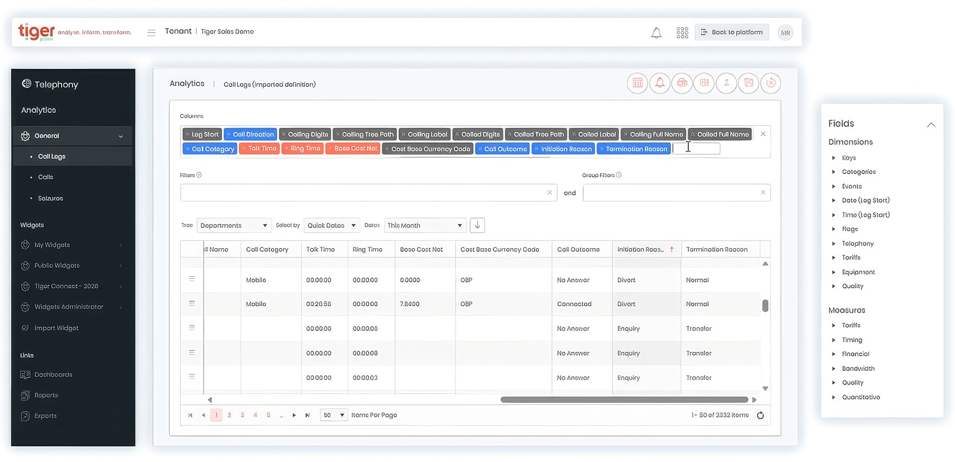This screenshot has height=462, width=955.
Task: Open notifications bell in the top header
Action: [x=656, y=33]
